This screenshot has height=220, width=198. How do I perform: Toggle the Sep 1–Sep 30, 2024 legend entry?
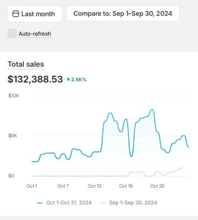tap(128, 203)
